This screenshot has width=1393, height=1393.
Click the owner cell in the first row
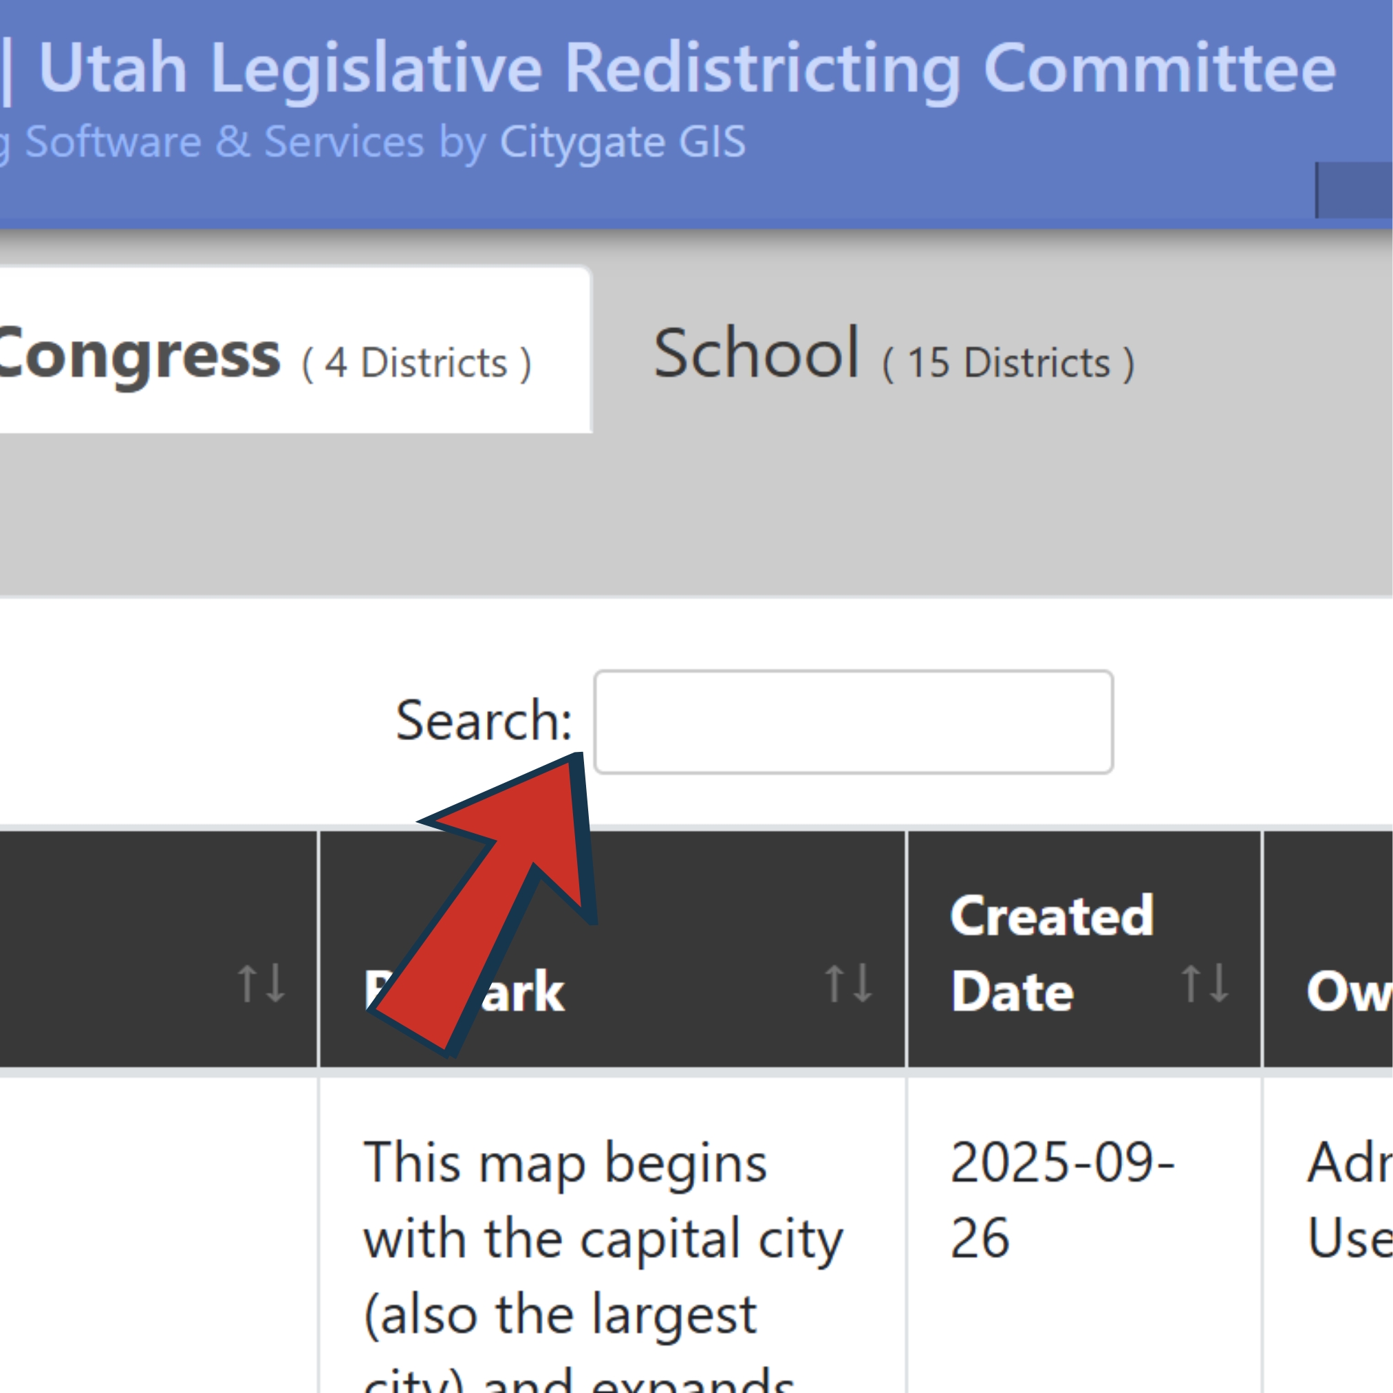pos(1347,1200)
